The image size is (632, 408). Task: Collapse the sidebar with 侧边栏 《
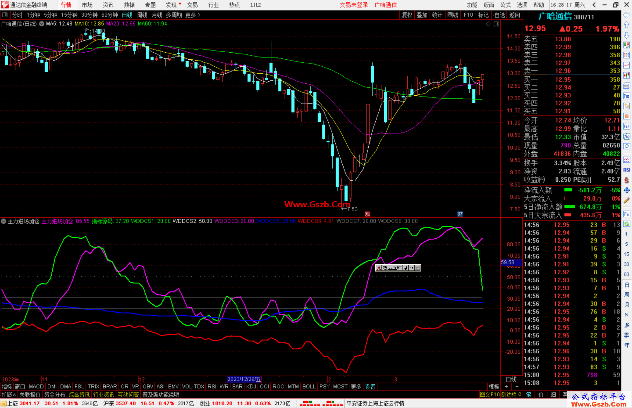tap(511, 395)
